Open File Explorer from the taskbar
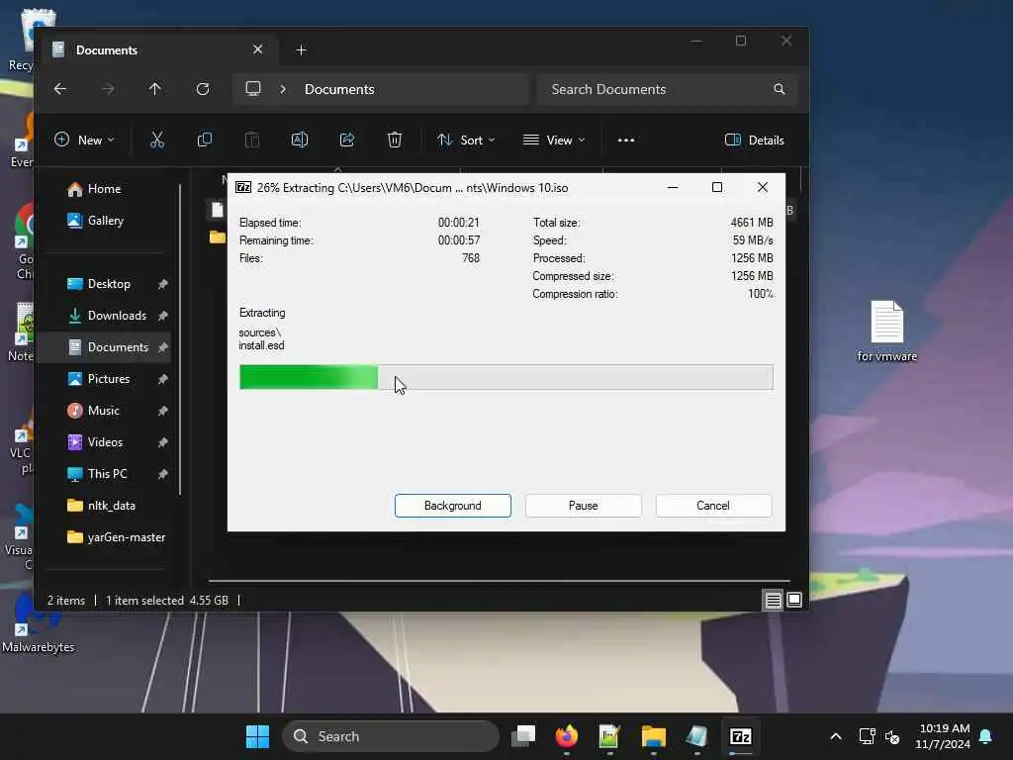The image size is (1013, 760). [653, 736]
